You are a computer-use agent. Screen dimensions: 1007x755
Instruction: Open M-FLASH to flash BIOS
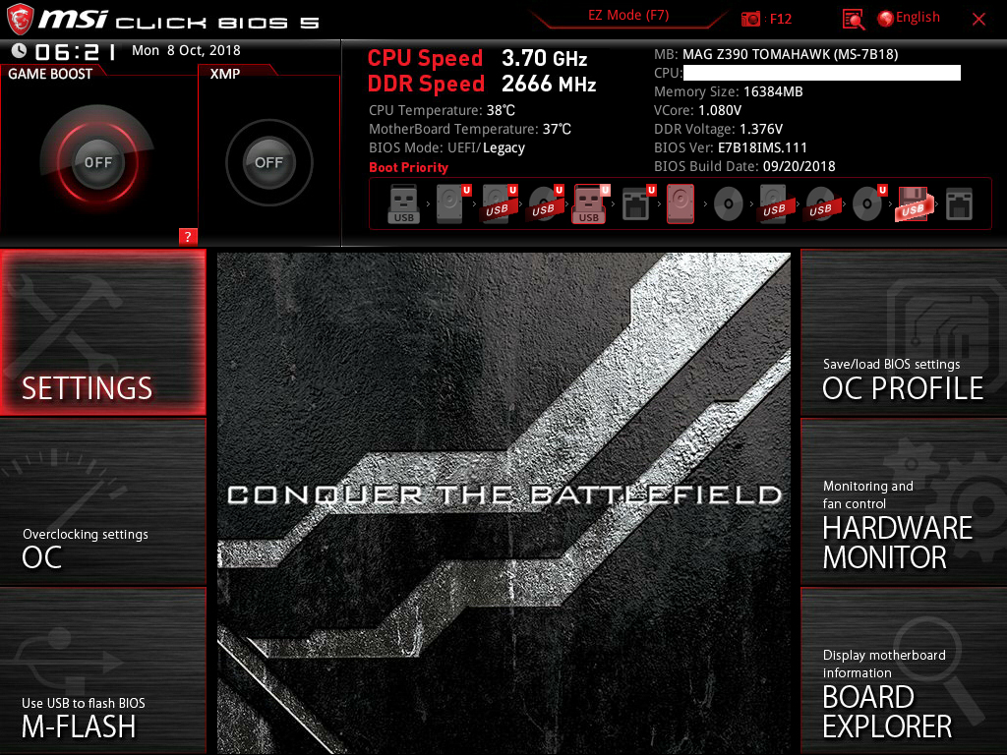tap(102, 670)
